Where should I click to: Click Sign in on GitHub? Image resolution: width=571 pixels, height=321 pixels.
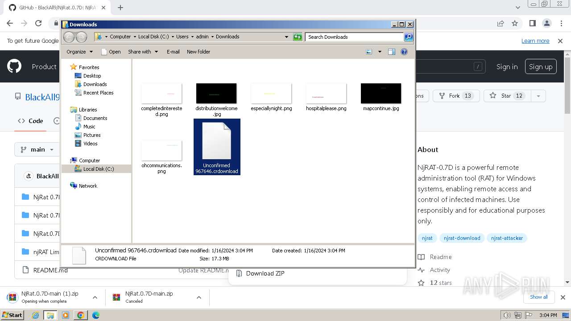pyautogui.click(x=507, y=66)
